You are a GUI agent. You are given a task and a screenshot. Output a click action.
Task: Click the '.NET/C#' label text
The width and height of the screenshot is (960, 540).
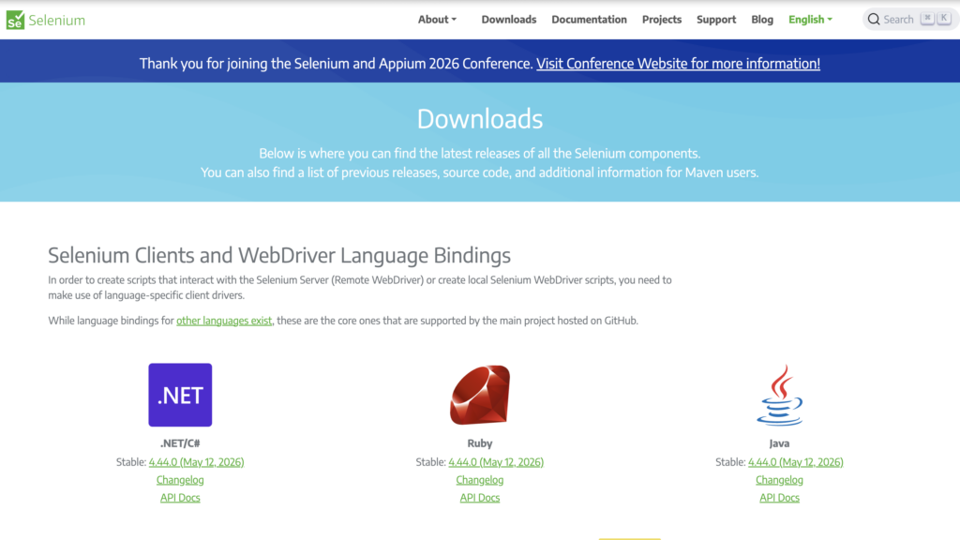coord(180,443)
